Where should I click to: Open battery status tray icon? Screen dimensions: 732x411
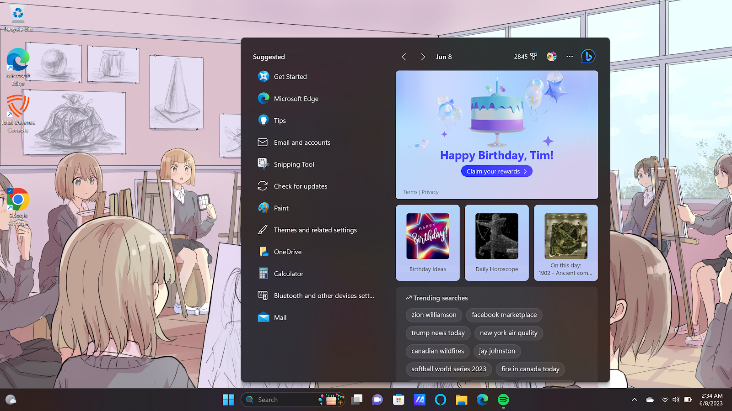pos(688,400)
